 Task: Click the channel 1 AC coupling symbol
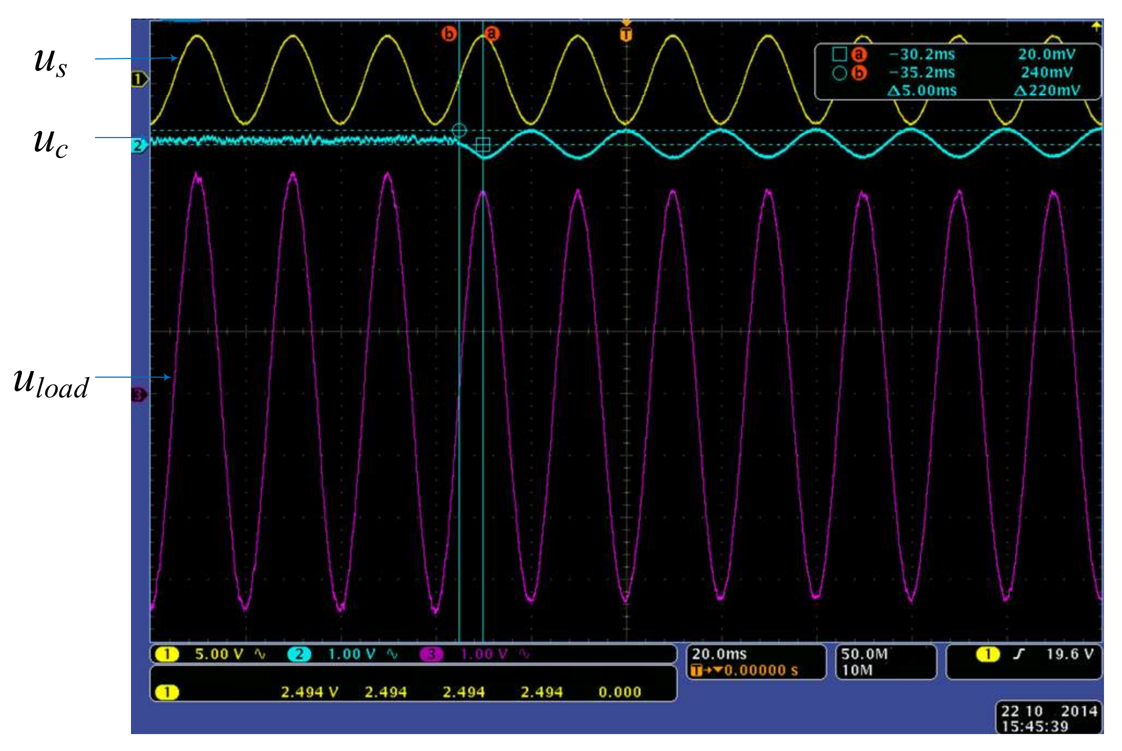(x=260, y=654)
